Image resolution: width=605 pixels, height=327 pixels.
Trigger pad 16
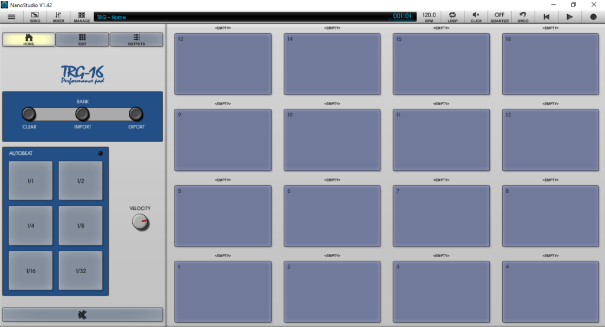(x=551, y=64)
